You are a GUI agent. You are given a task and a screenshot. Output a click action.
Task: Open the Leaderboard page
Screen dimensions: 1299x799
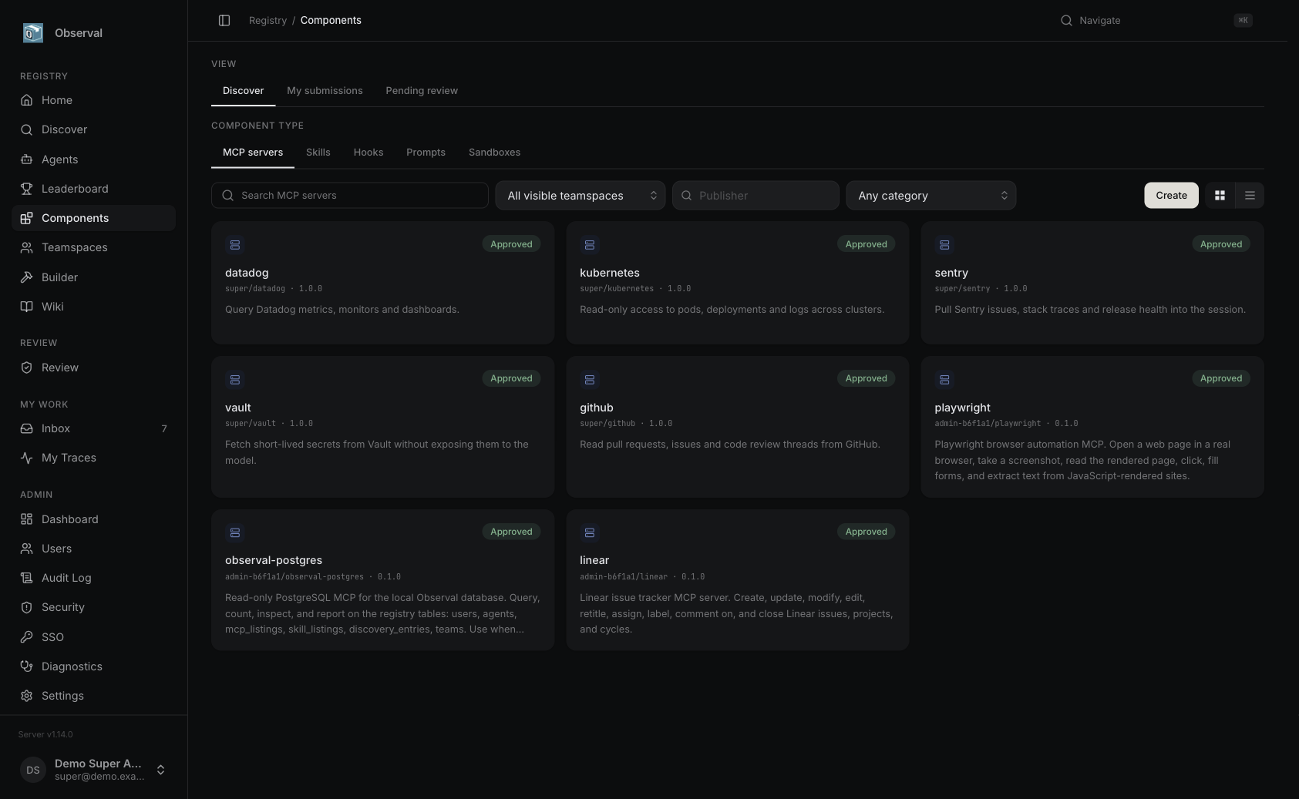pyautogui.click(x=93, y=189)
